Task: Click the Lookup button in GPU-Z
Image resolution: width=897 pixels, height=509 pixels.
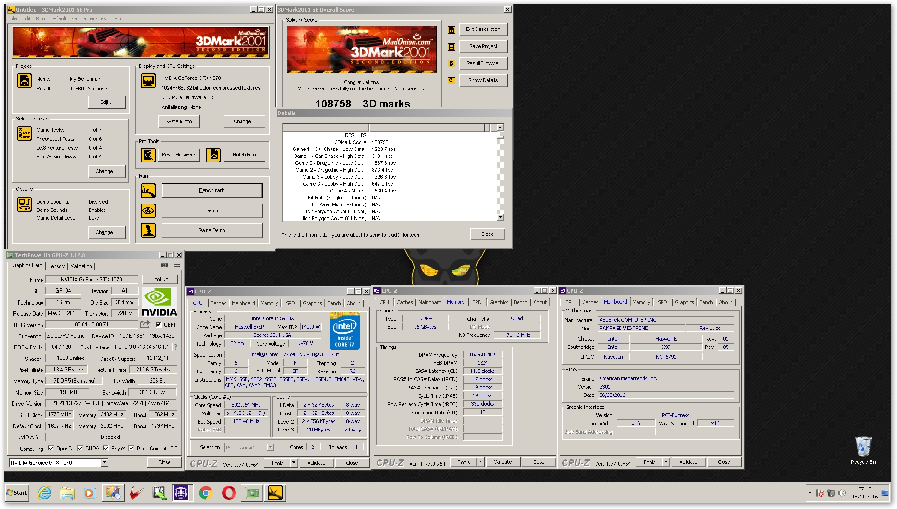Action: tap(160, 279)
